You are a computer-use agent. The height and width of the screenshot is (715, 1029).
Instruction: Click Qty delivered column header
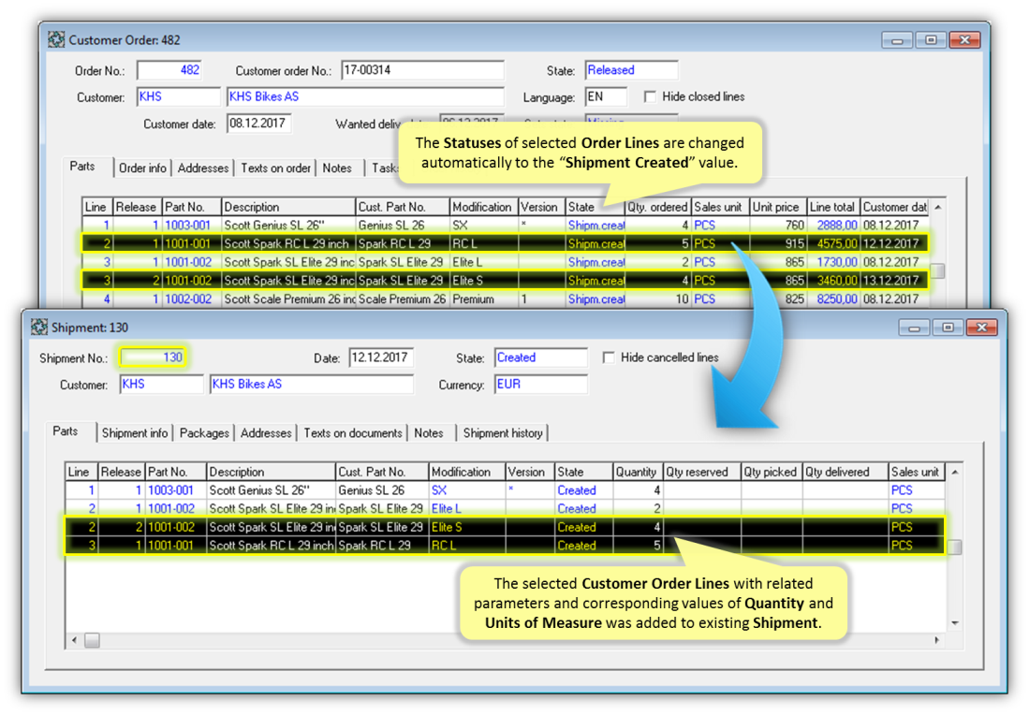tap(845, 473)
